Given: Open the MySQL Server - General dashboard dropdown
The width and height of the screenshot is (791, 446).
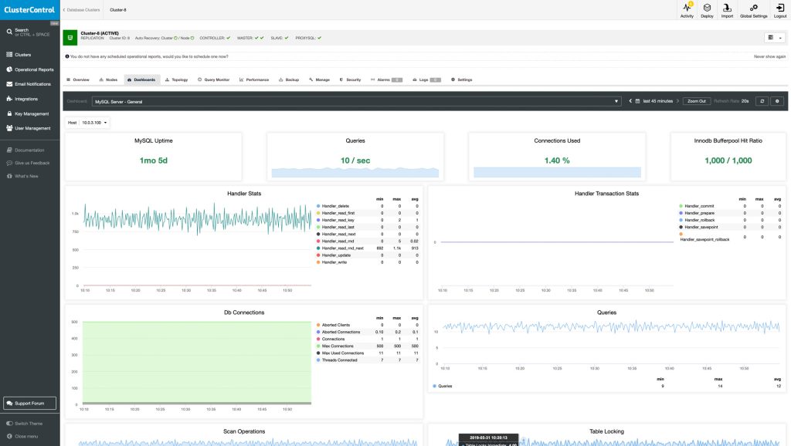Looking at the screenshot, I should pyautogui.click(x=616, y=100).
